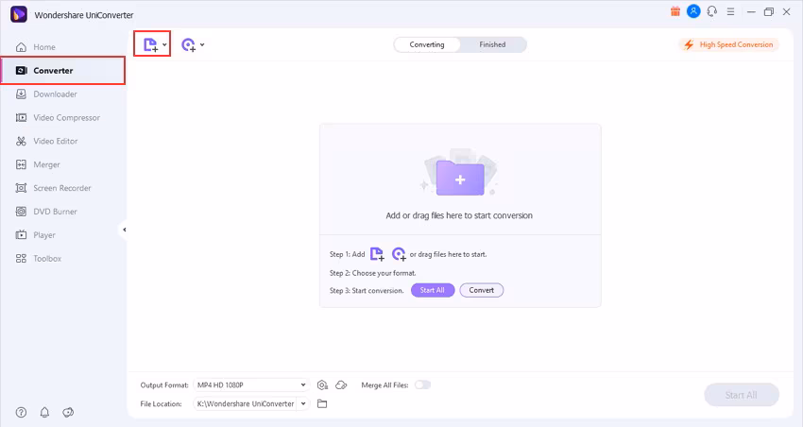Open the Help question mark icon
This screenshot has height=427, width=803.
pos(21,412)
